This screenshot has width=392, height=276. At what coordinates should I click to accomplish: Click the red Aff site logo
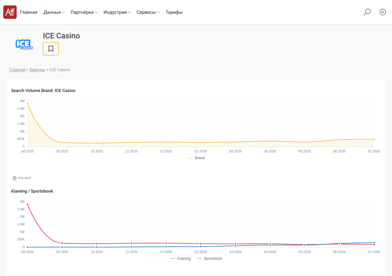pyautogui.click(x=10, y=12)
